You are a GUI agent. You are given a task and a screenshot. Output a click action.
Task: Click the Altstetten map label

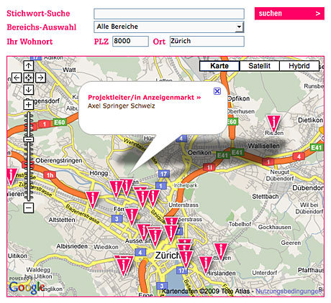[x=62, y=220]
